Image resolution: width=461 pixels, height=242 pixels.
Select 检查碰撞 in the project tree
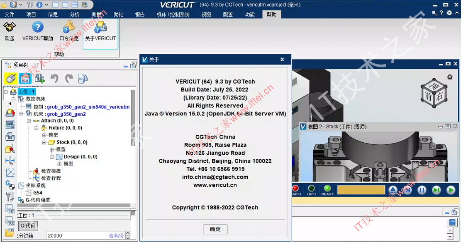point(51,171)
